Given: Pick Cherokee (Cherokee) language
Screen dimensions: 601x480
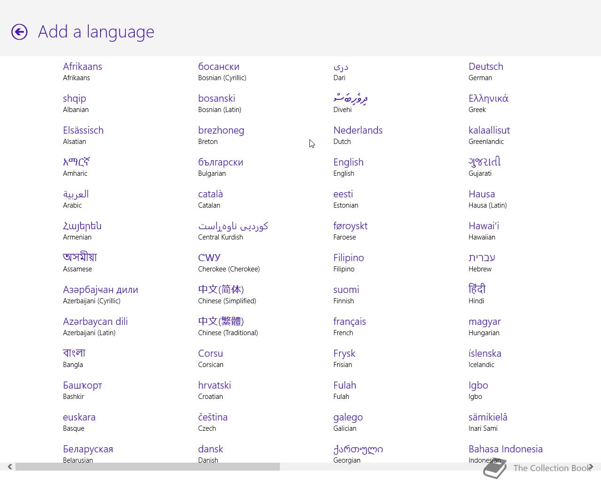Looking at the screenshot, I should point(229,263).
